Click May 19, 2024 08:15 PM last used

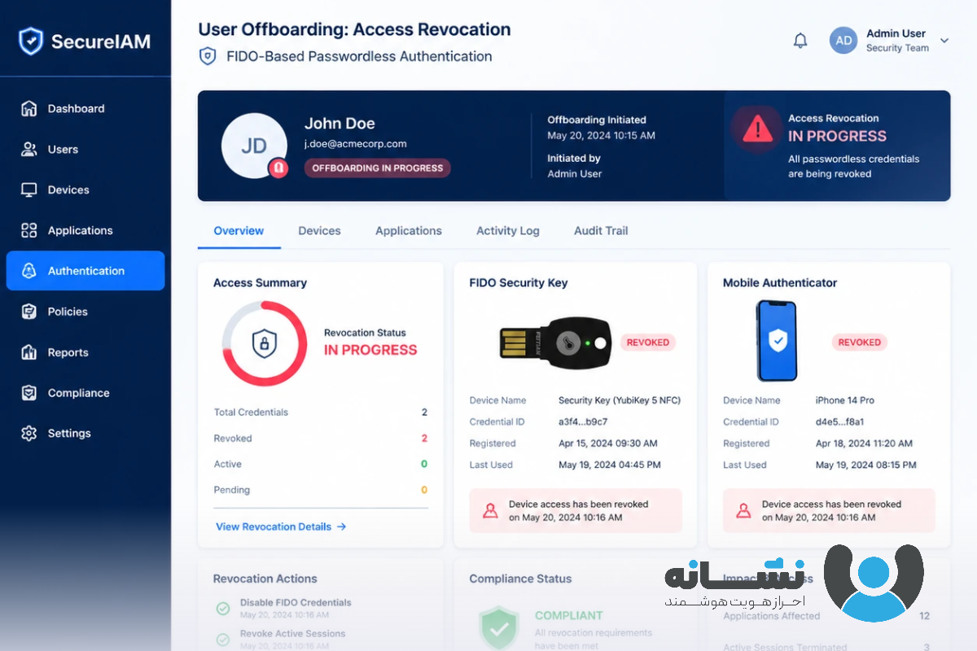[866, 465]
